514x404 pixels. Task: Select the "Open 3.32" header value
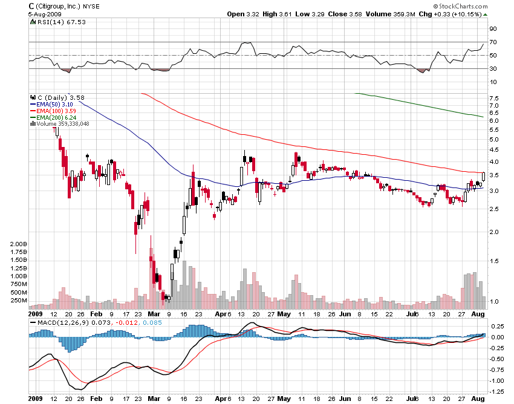click(243, 14)
